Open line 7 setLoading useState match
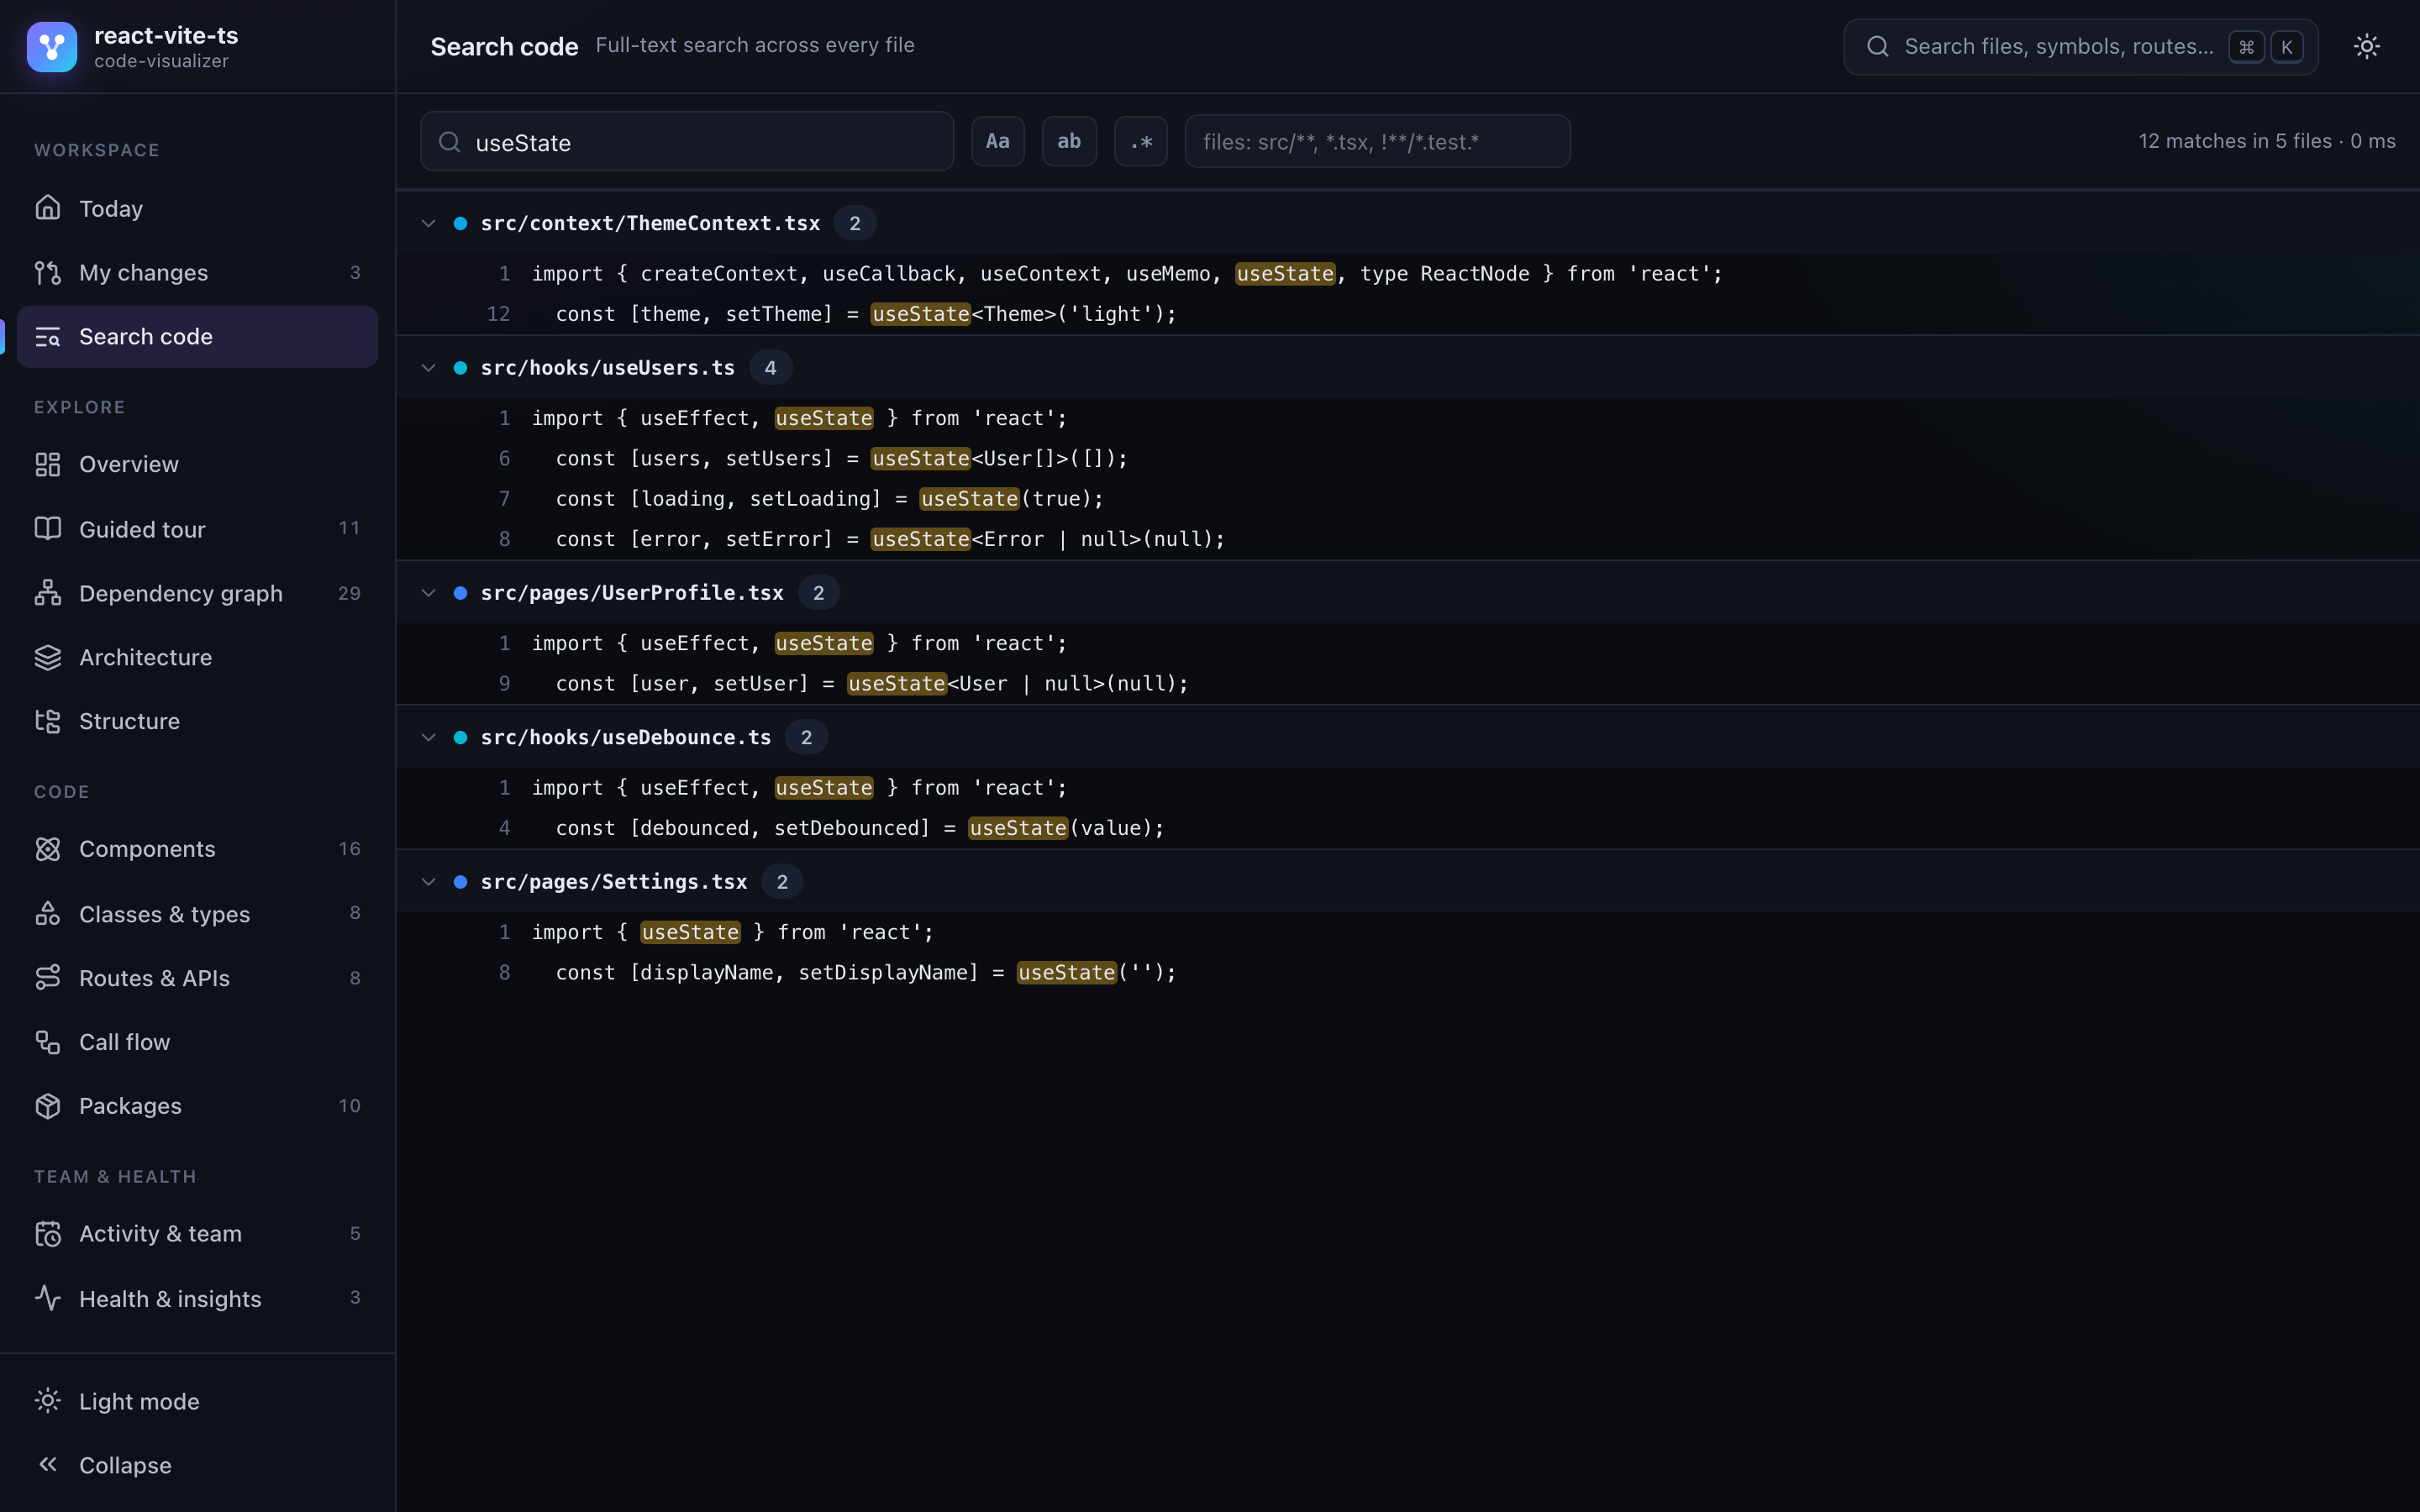This screenshot has height=1512, width=2420. click(x=1408, y=499)
